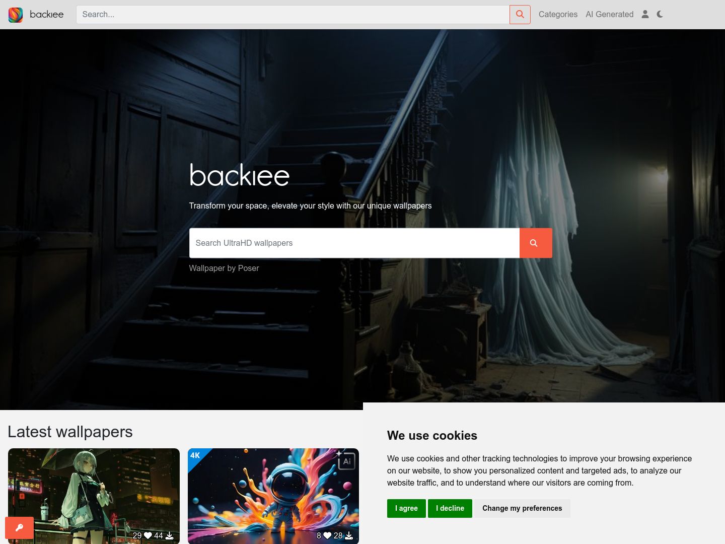Open the anime girl wallpaper thumbnail
Viewport: 725px width, 544px height.
click(94, 496)
